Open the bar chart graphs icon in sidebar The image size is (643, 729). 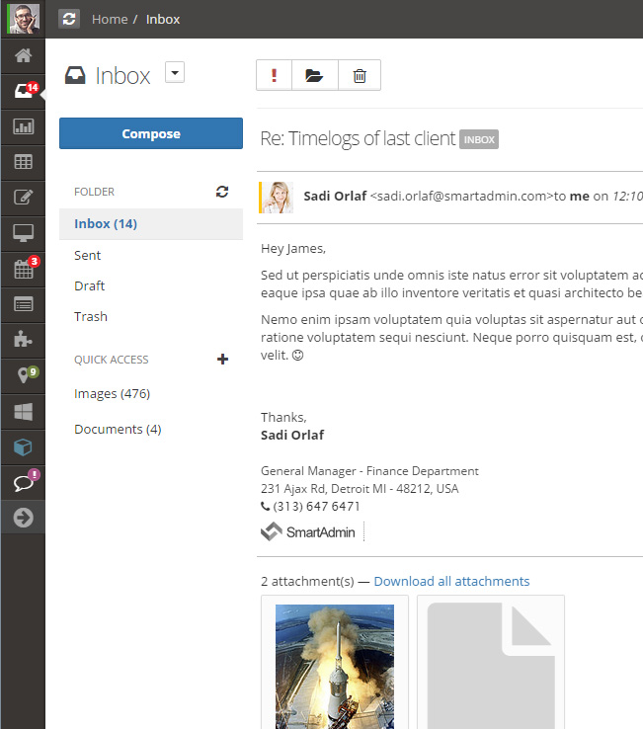(23, 126)
